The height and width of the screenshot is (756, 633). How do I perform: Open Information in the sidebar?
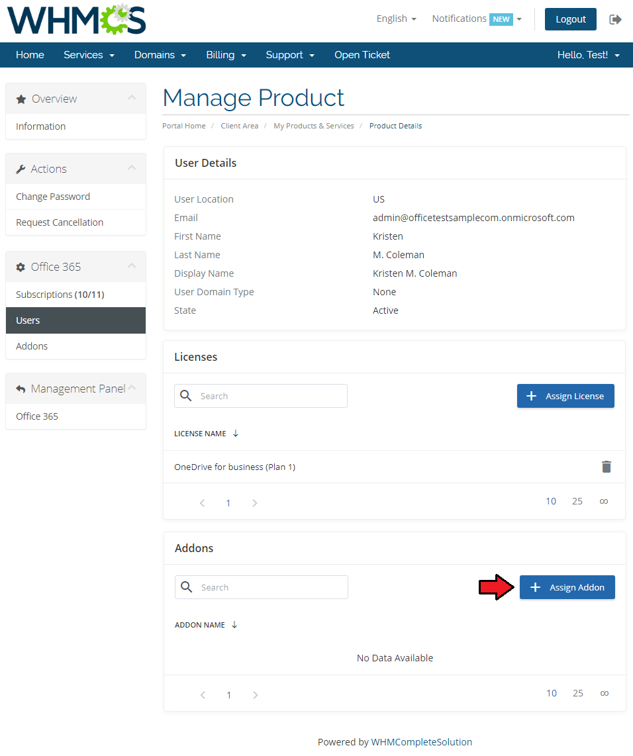tap(75, 126)
